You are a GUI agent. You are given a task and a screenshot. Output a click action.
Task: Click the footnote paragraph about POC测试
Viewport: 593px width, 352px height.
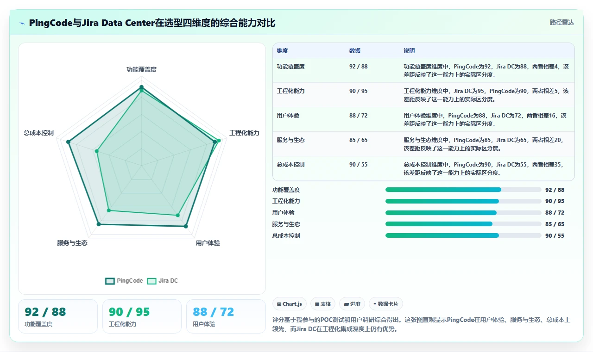point(422,325)
